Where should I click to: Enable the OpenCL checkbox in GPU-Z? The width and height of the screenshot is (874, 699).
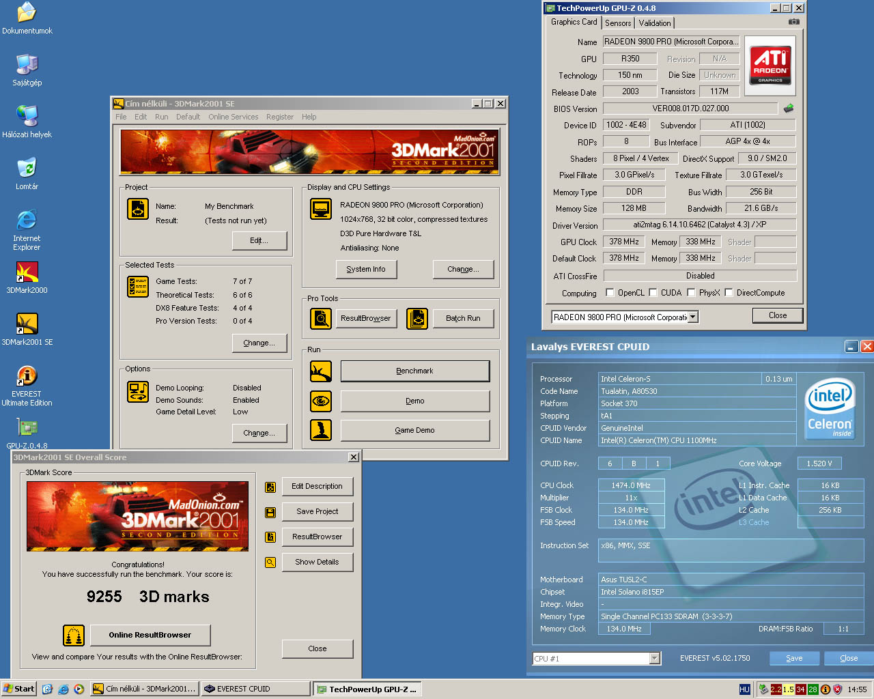pyautogui.click(x=610, y=293)
